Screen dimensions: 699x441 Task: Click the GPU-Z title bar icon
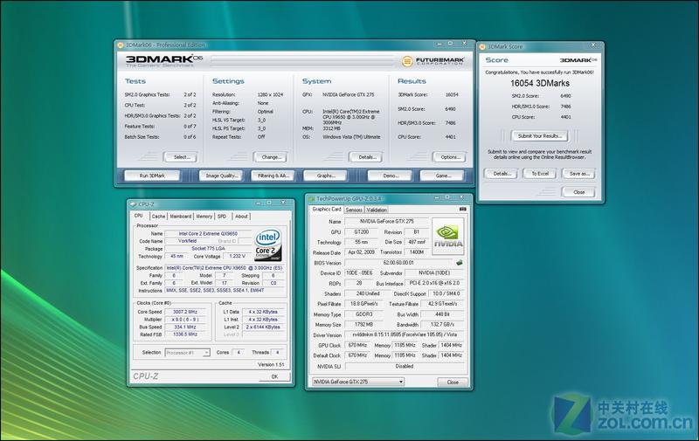pos(312,199)
